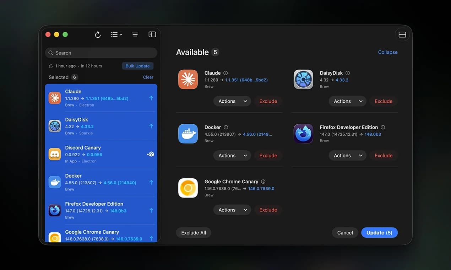451x270 pixels.
Task: Open the Claude app icon thumbnail
Action: [x=188, y=79]
